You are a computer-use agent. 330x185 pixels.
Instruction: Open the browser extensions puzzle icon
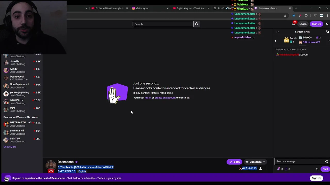click(306, 16)
